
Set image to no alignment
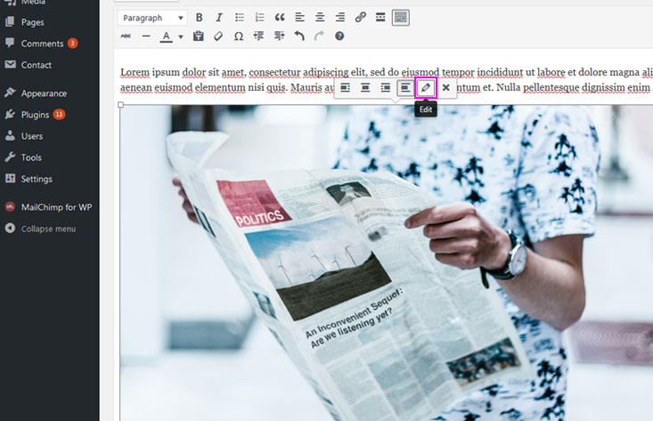tap(405, 88)
